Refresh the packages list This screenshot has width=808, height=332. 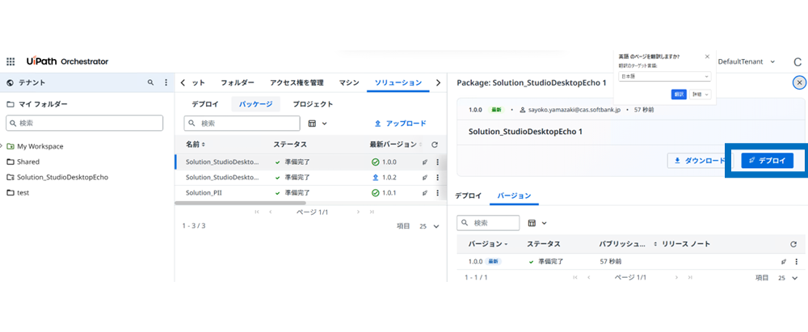435,145
